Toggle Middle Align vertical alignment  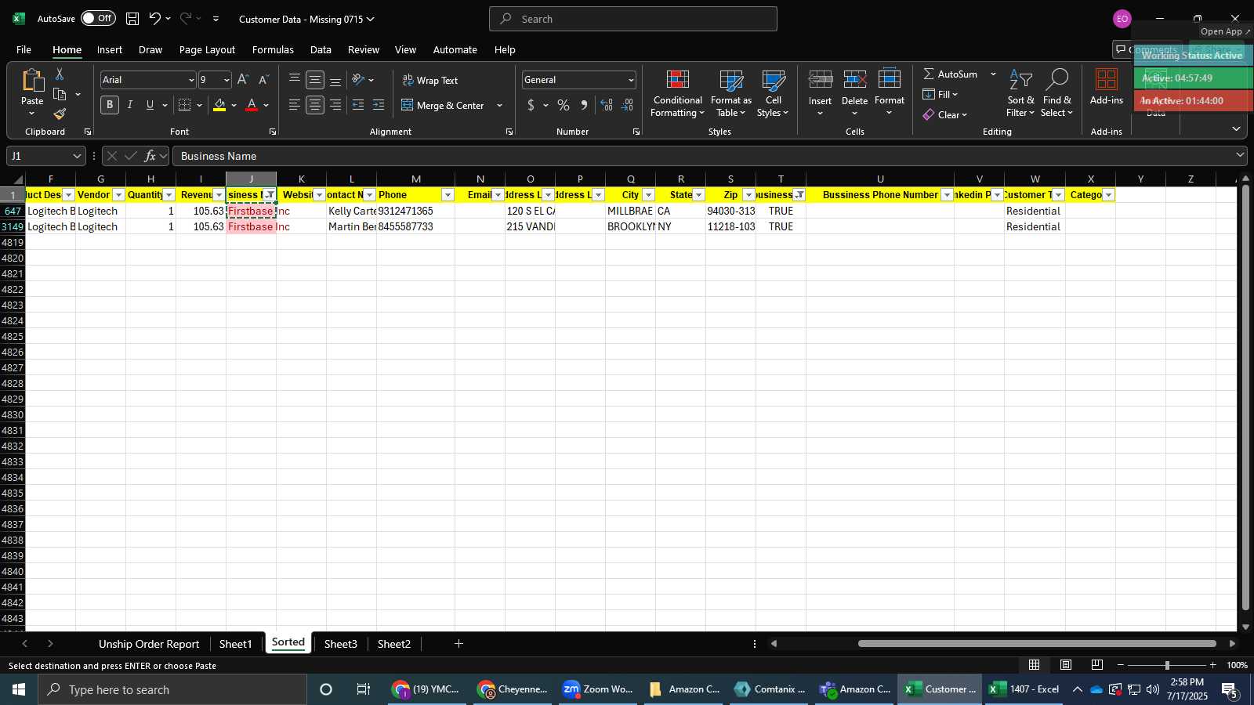tap(315, 80)
